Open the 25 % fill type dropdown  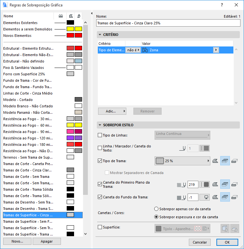coord(182,161)
